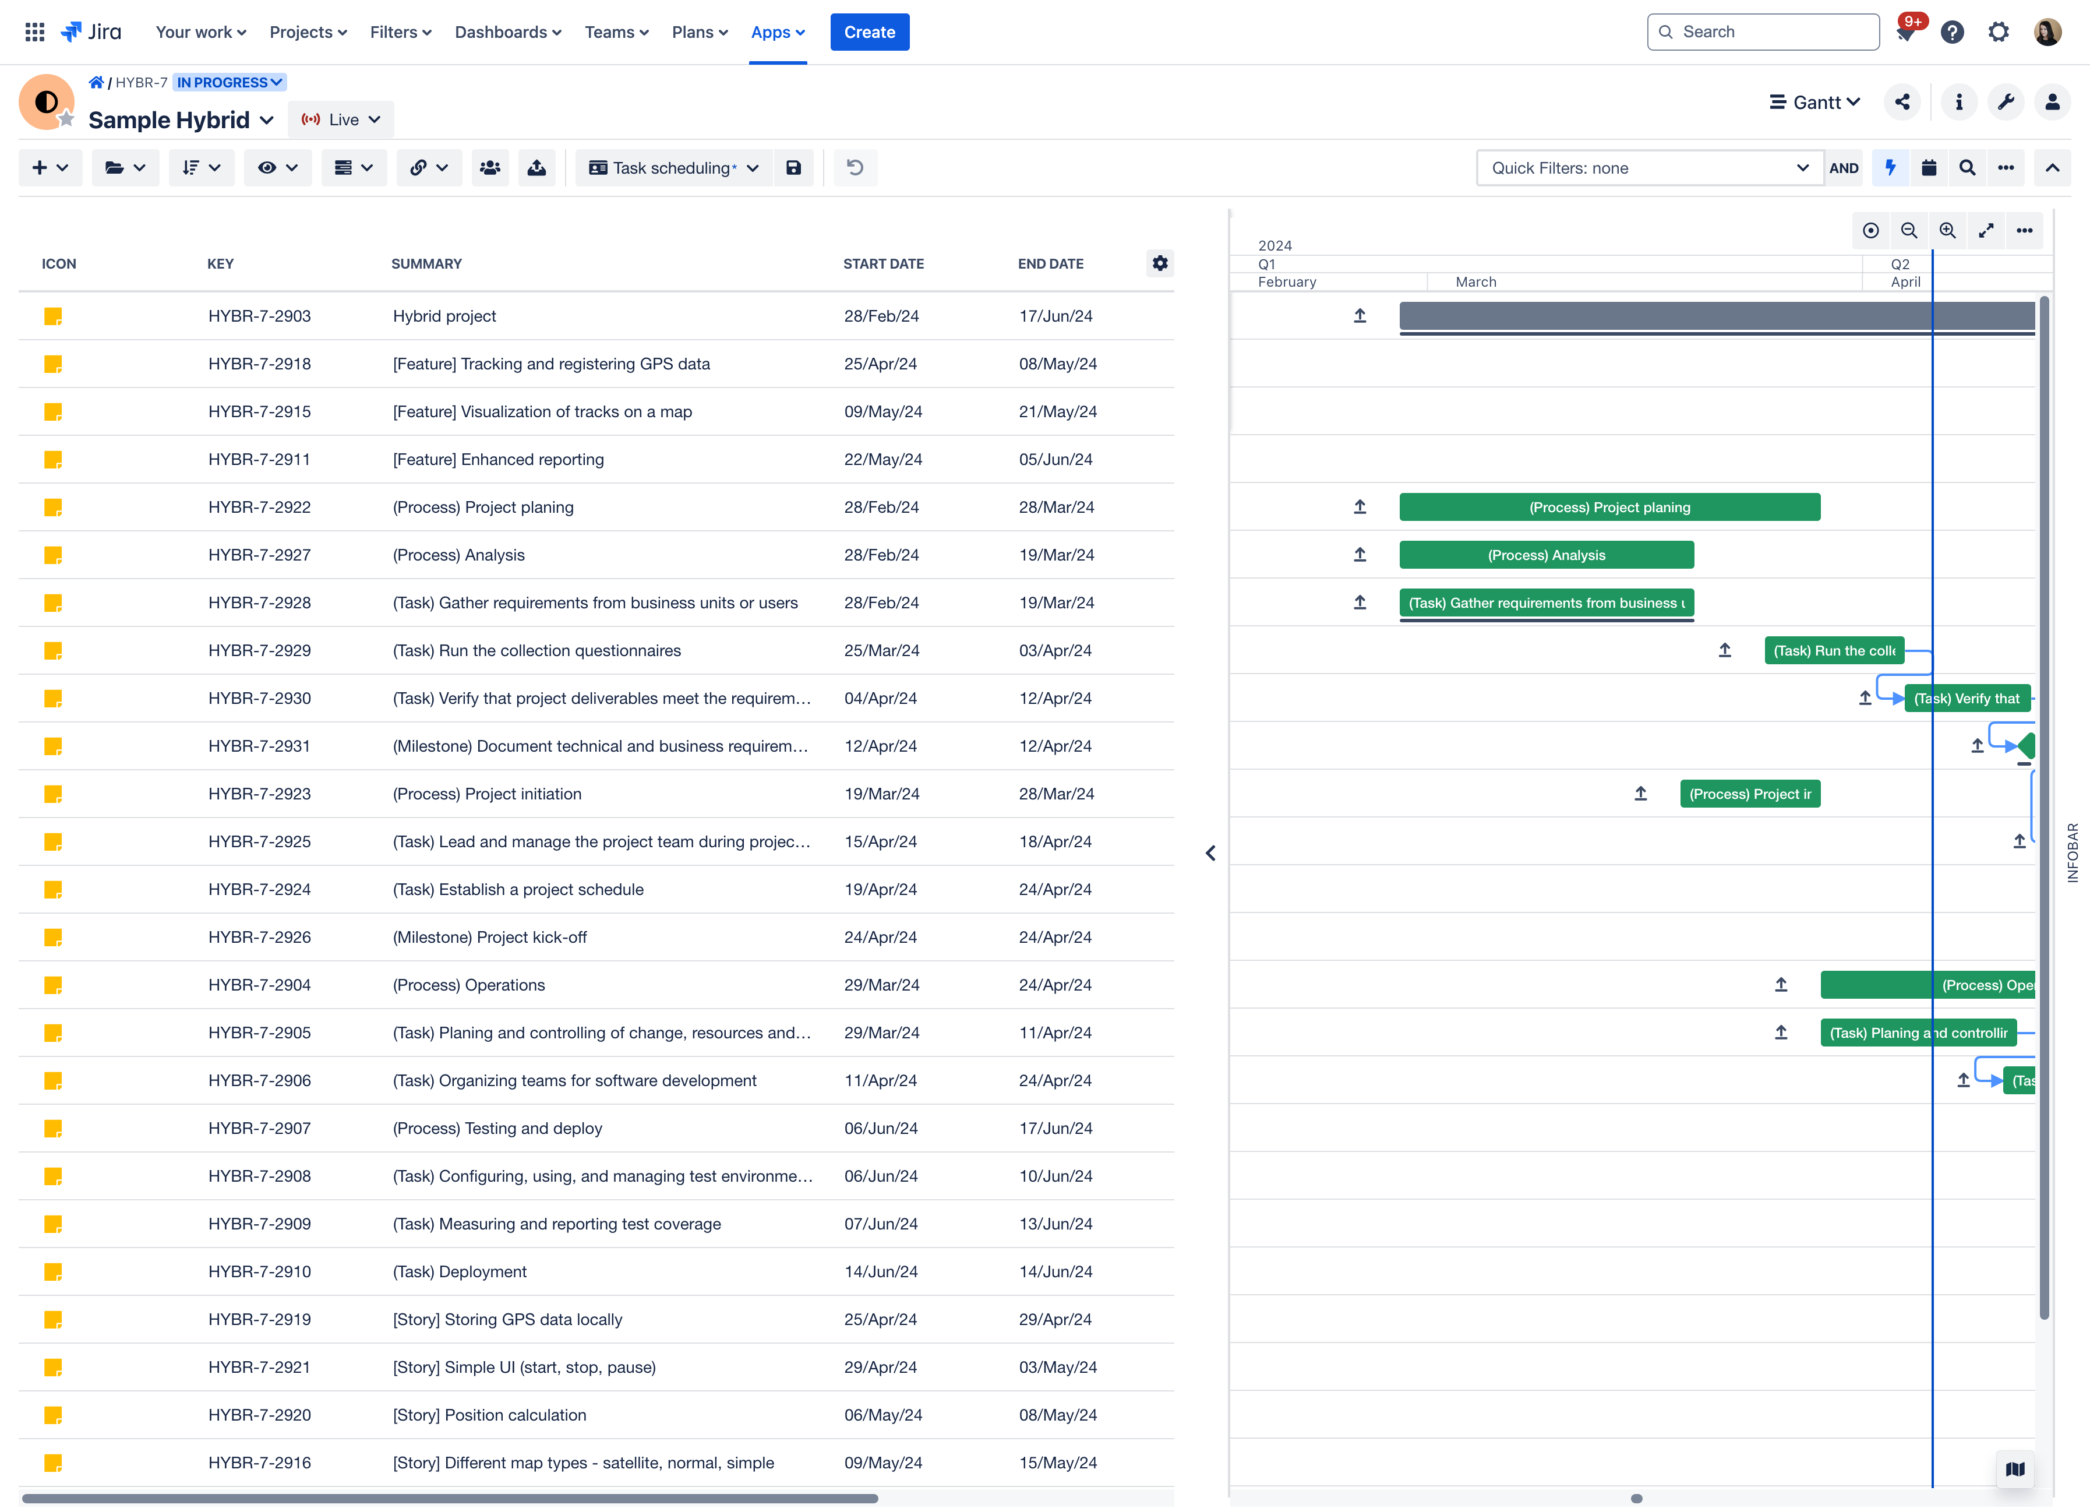Screen dimensions: 2090x1508
Task: Click the Gantt view toggle button
Action: click(x=1817, y=101)
